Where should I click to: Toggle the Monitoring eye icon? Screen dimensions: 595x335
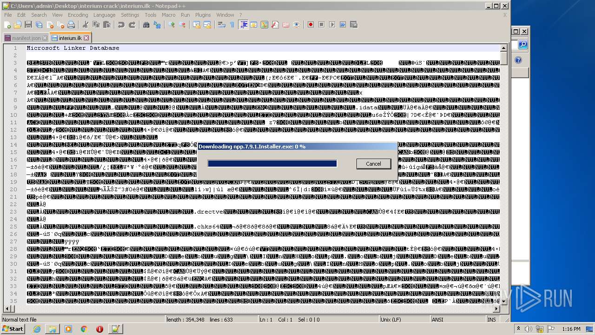(296, 25)
